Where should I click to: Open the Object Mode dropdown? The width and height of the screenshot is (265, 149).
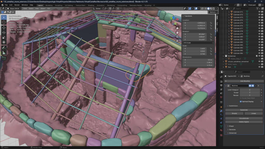14,9
